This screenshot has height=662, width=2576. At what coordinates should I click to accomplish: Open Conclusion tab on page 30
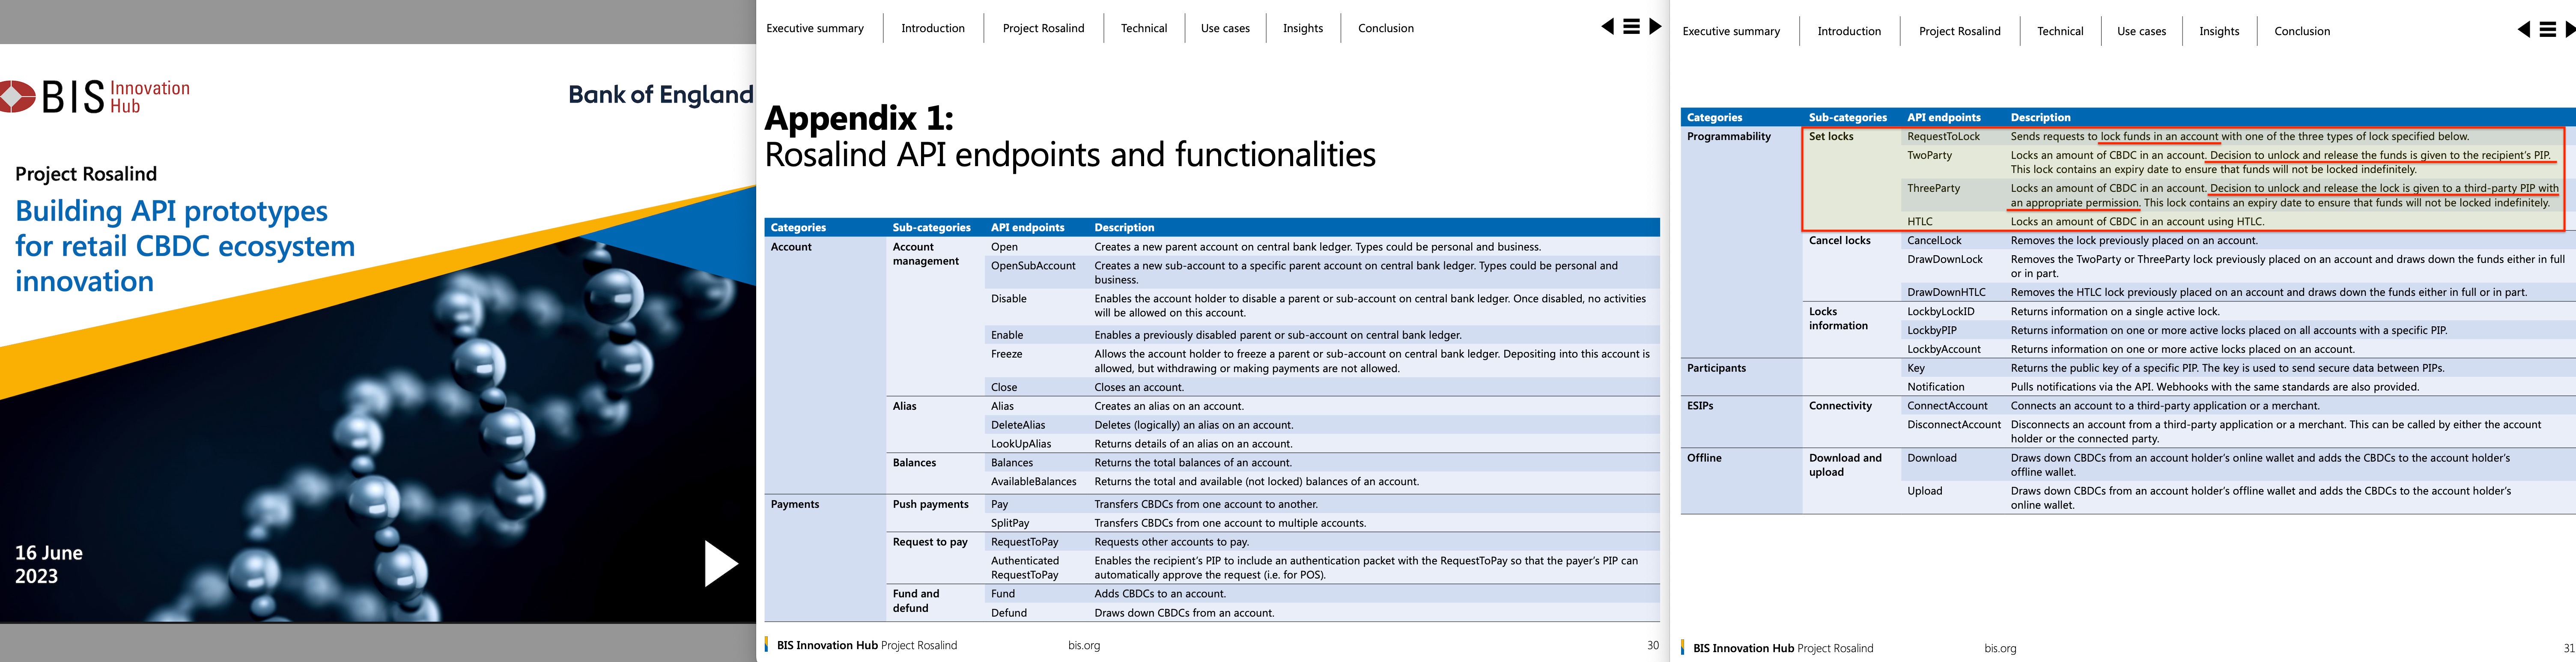[x=1385, y=28]
